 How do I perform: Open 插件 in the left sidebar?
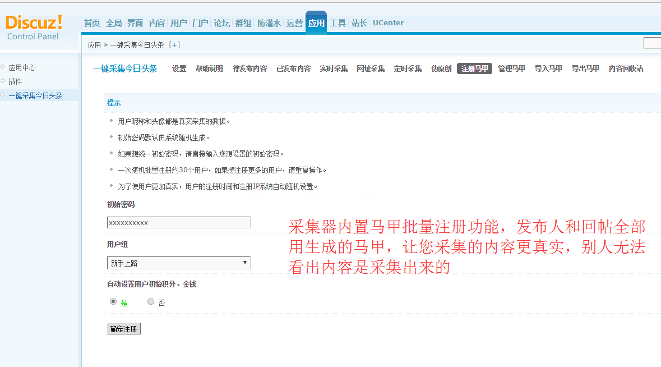[x=16, y=81]
